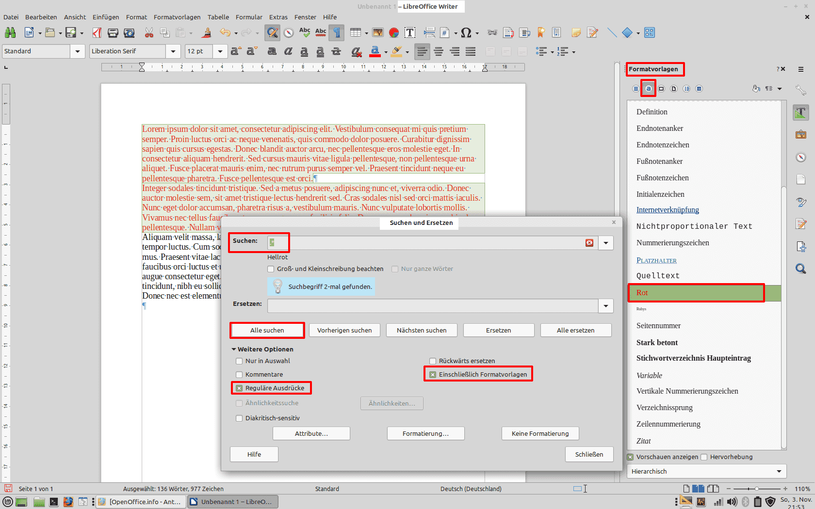Screen dimensions: 815x509
Task: Open the Suchen history dropdown arrow
Action: click(x=606, y=243)
